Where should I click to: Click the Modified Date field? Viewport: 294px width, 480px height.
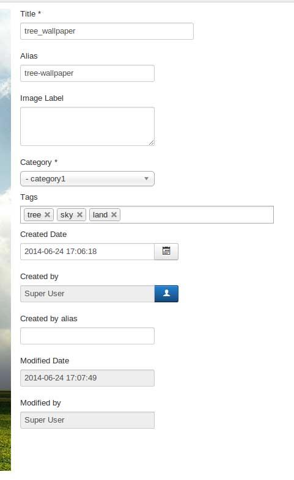pyautogui.click(x=87, y=378)
